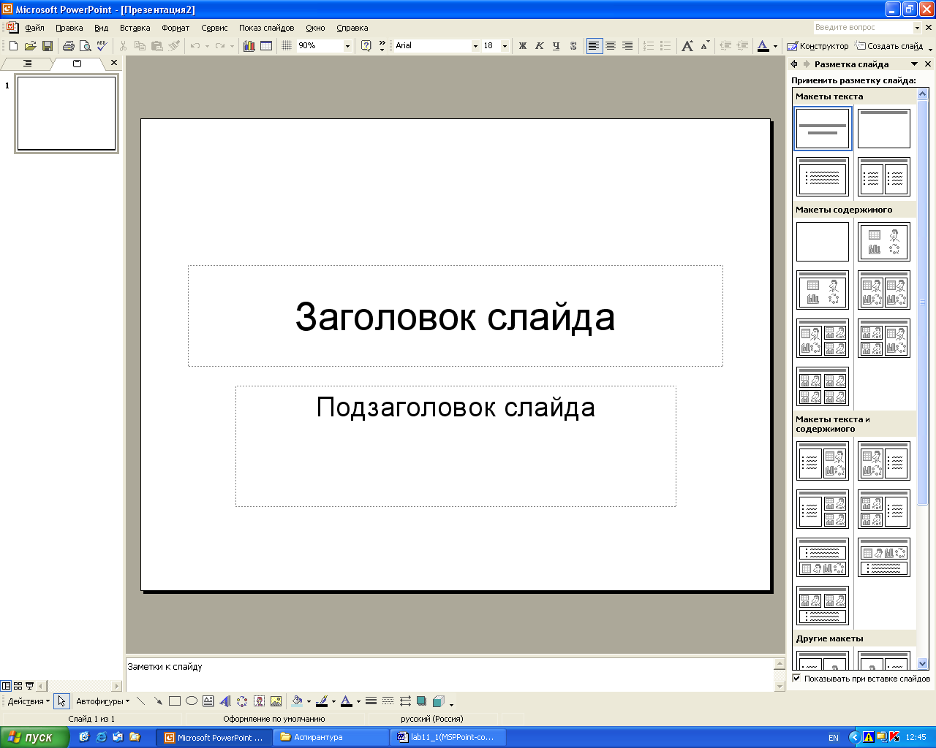The width and height of the screenshot is (936, 748).
Task: Open the zoom percentage dropdown
Action: (347, 46)
